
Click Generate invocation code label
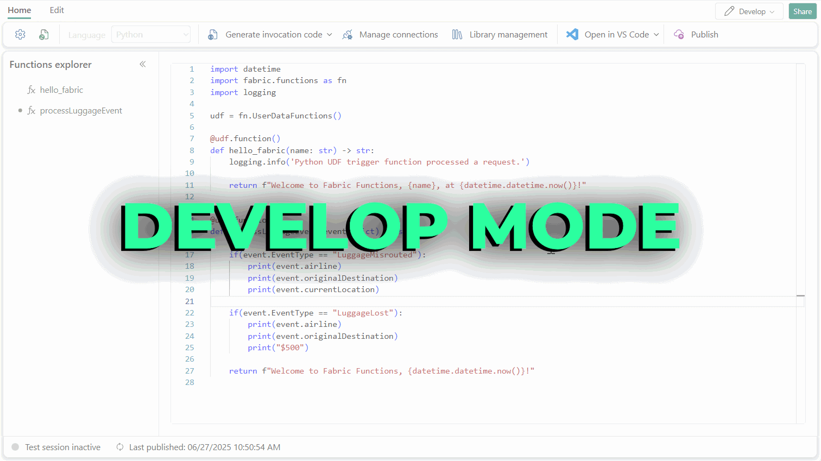274,35
